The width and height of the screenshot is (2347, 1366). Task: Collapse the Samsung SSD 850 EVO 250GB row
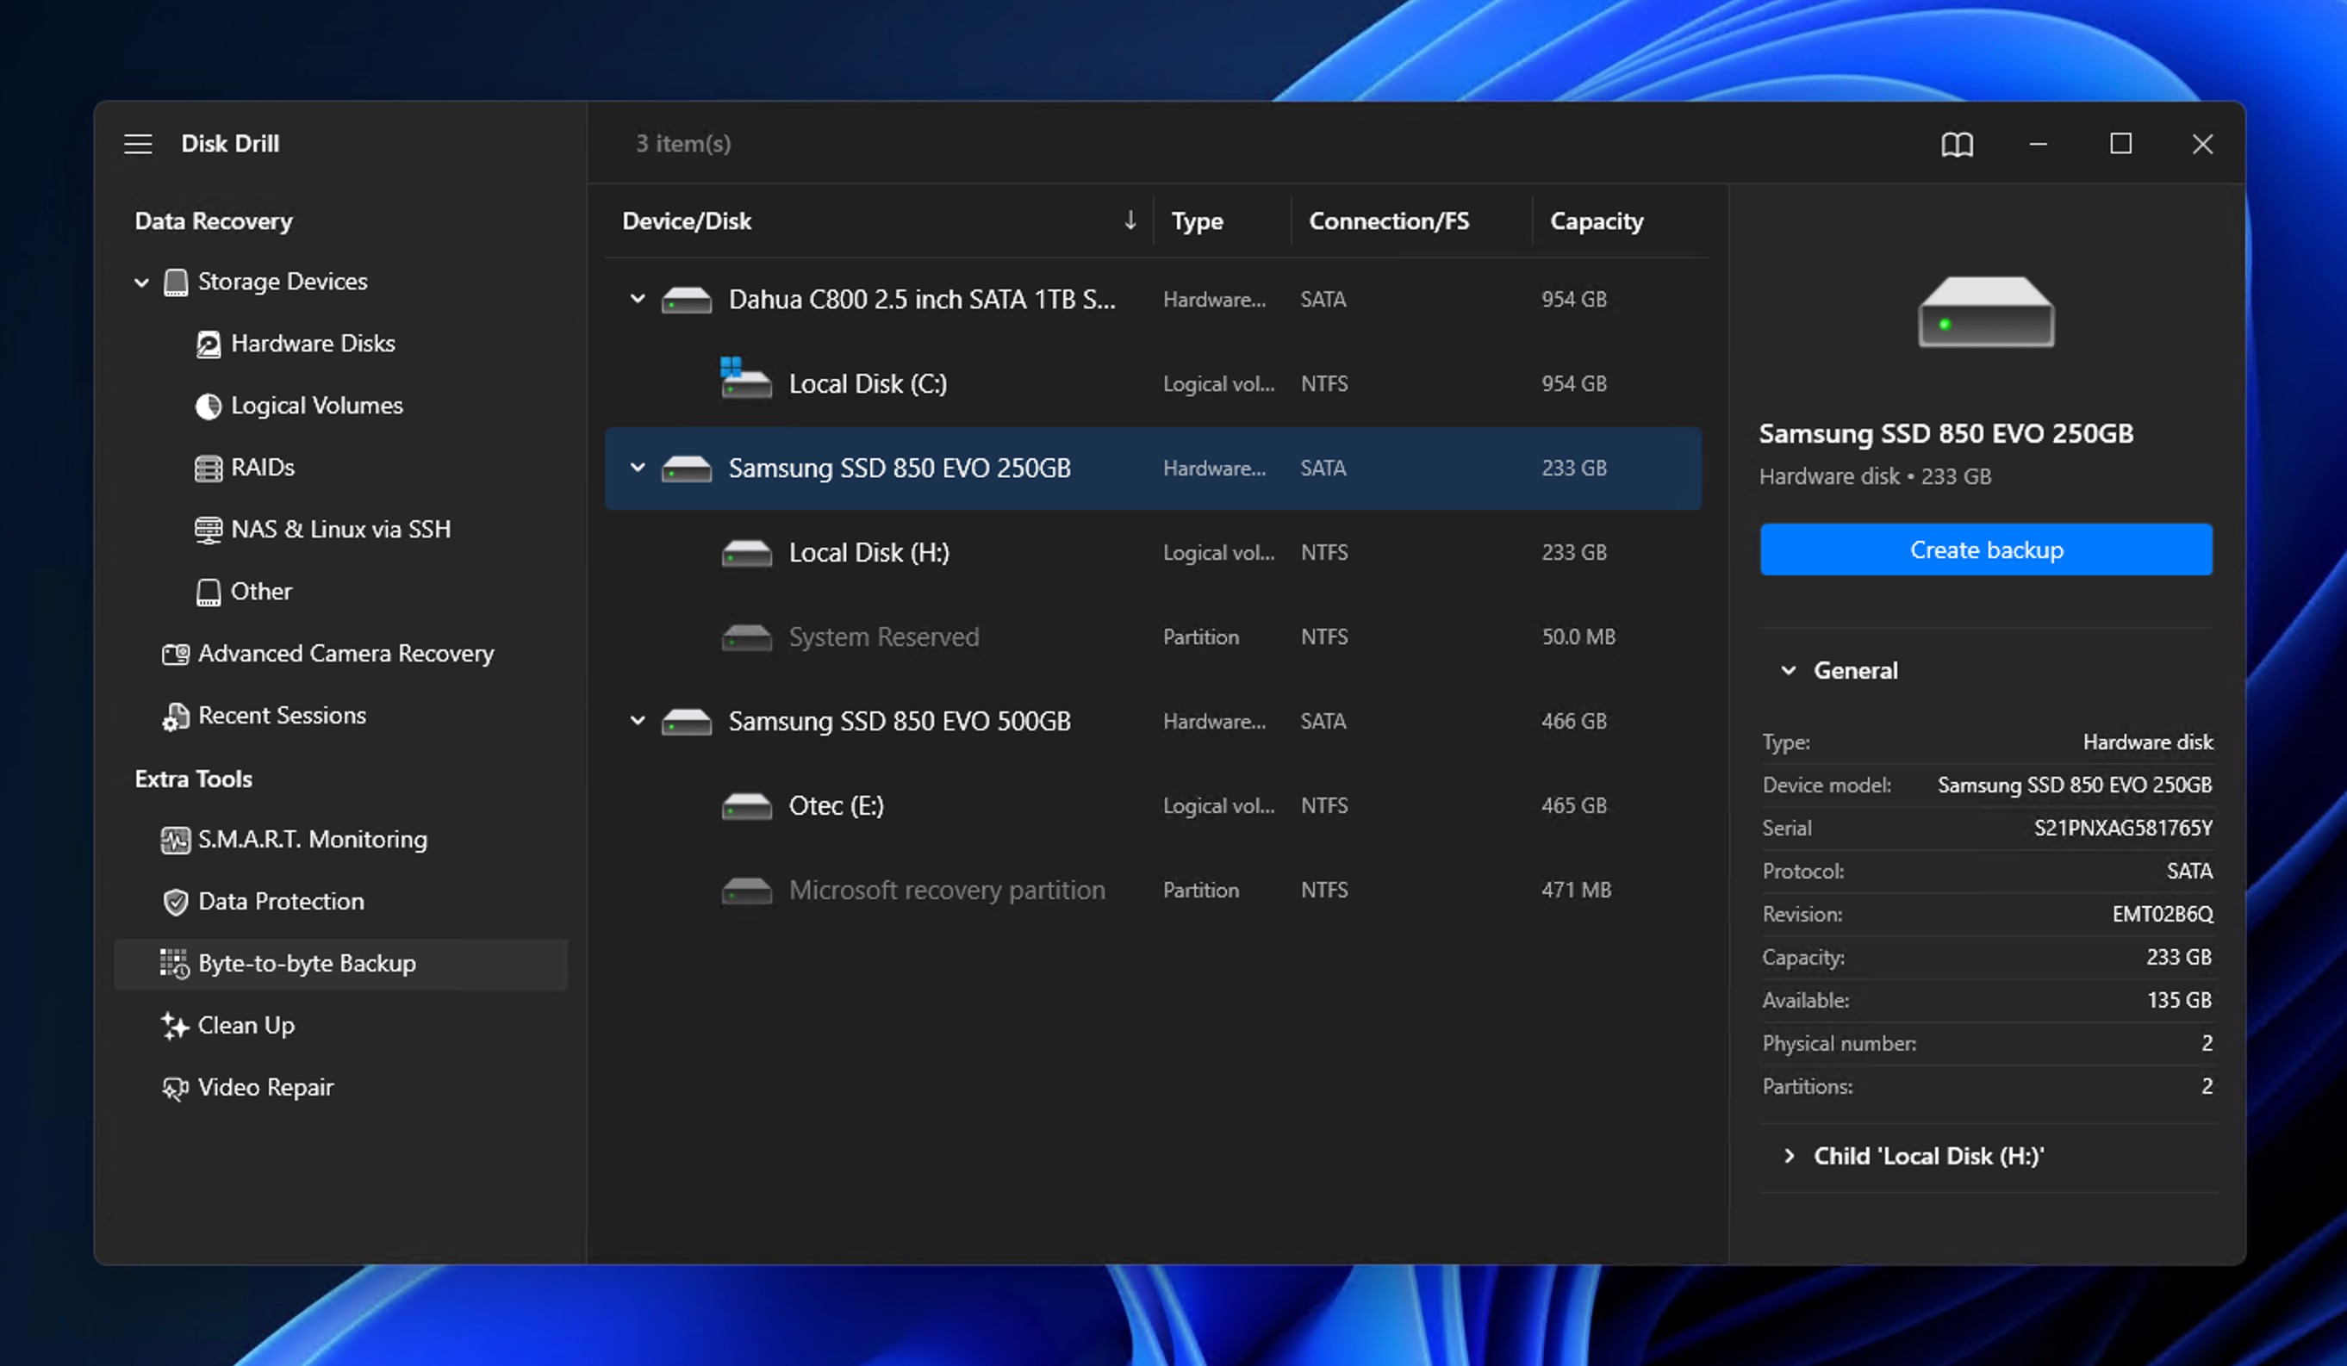point(638,468)
